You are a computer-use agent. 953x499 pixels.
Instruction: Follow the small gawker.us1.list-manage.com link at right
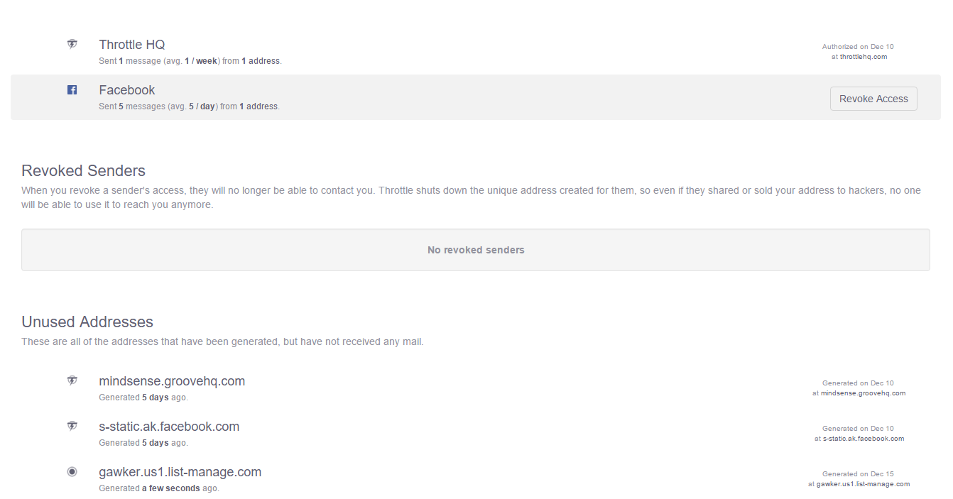(863, 484)
